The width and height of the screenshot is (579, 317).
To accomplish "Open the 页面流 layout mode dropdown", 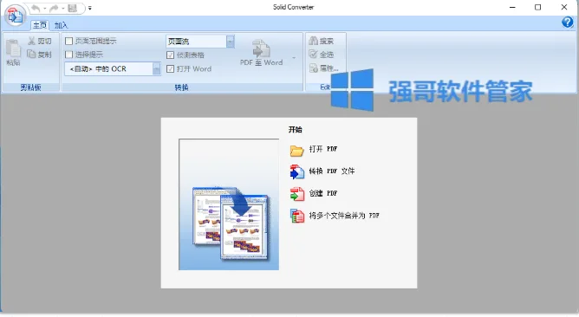I will tap(230, 42).
